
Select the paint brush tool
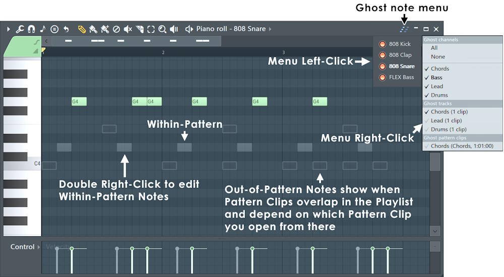point(93,29)
